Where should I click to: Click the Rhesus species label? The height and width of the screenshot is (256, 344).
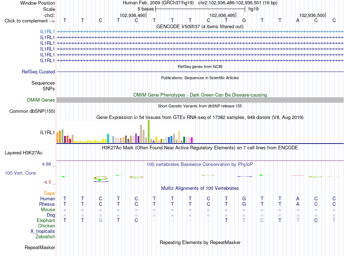(x=47, y=204)
